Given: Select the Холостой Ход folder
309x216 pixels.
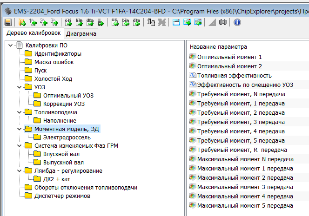Looking at the screenshot, I should pos(53,79).
